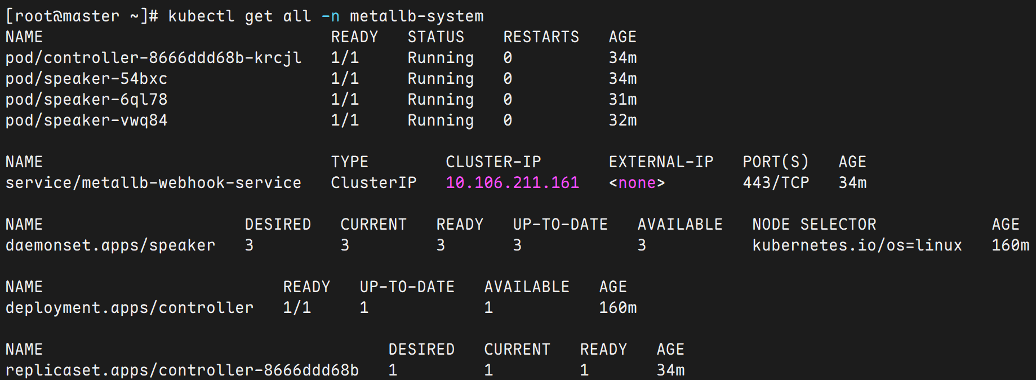This screenshot has height=380, width=1036.
Task: Click the TYPE column header
Action: coord(350,162)
